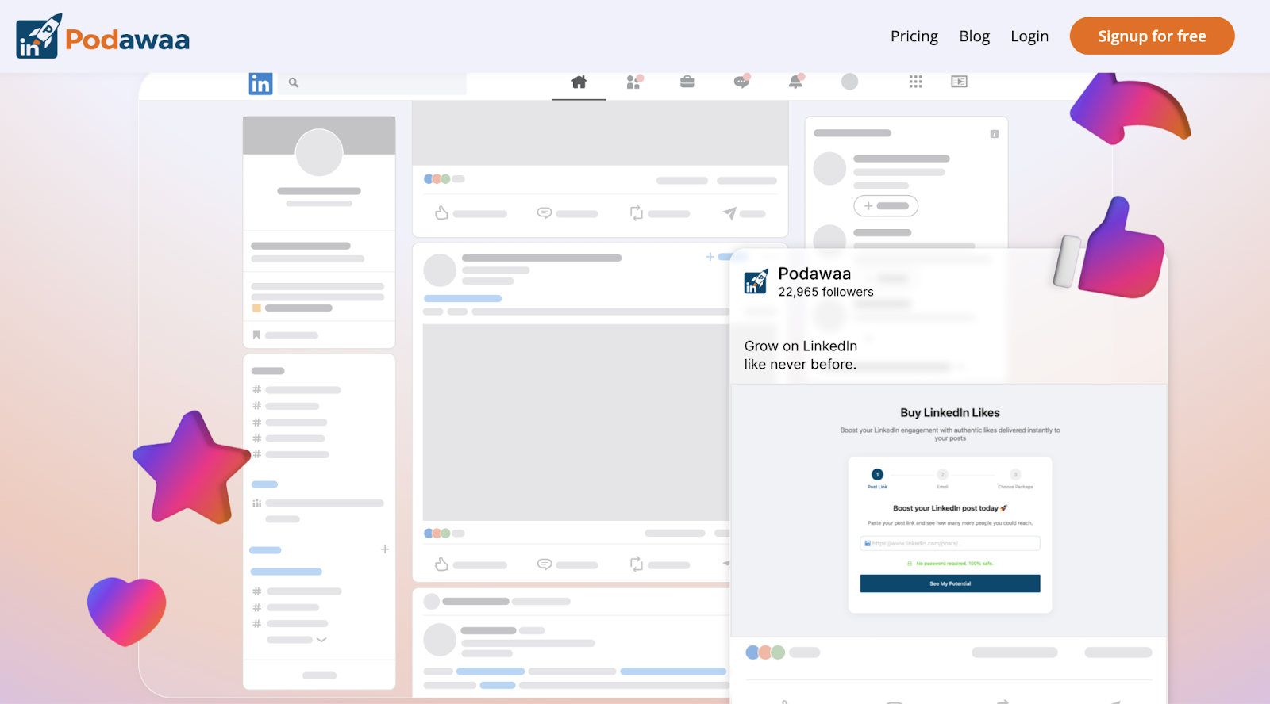1270x704 pixels.
Task: Click the Podawaa logo in the header
Action: tap(102, 36)
